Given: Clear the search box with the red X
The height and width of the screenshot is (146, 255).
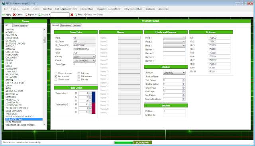Looking at the screenshot, I should [72, 15].
